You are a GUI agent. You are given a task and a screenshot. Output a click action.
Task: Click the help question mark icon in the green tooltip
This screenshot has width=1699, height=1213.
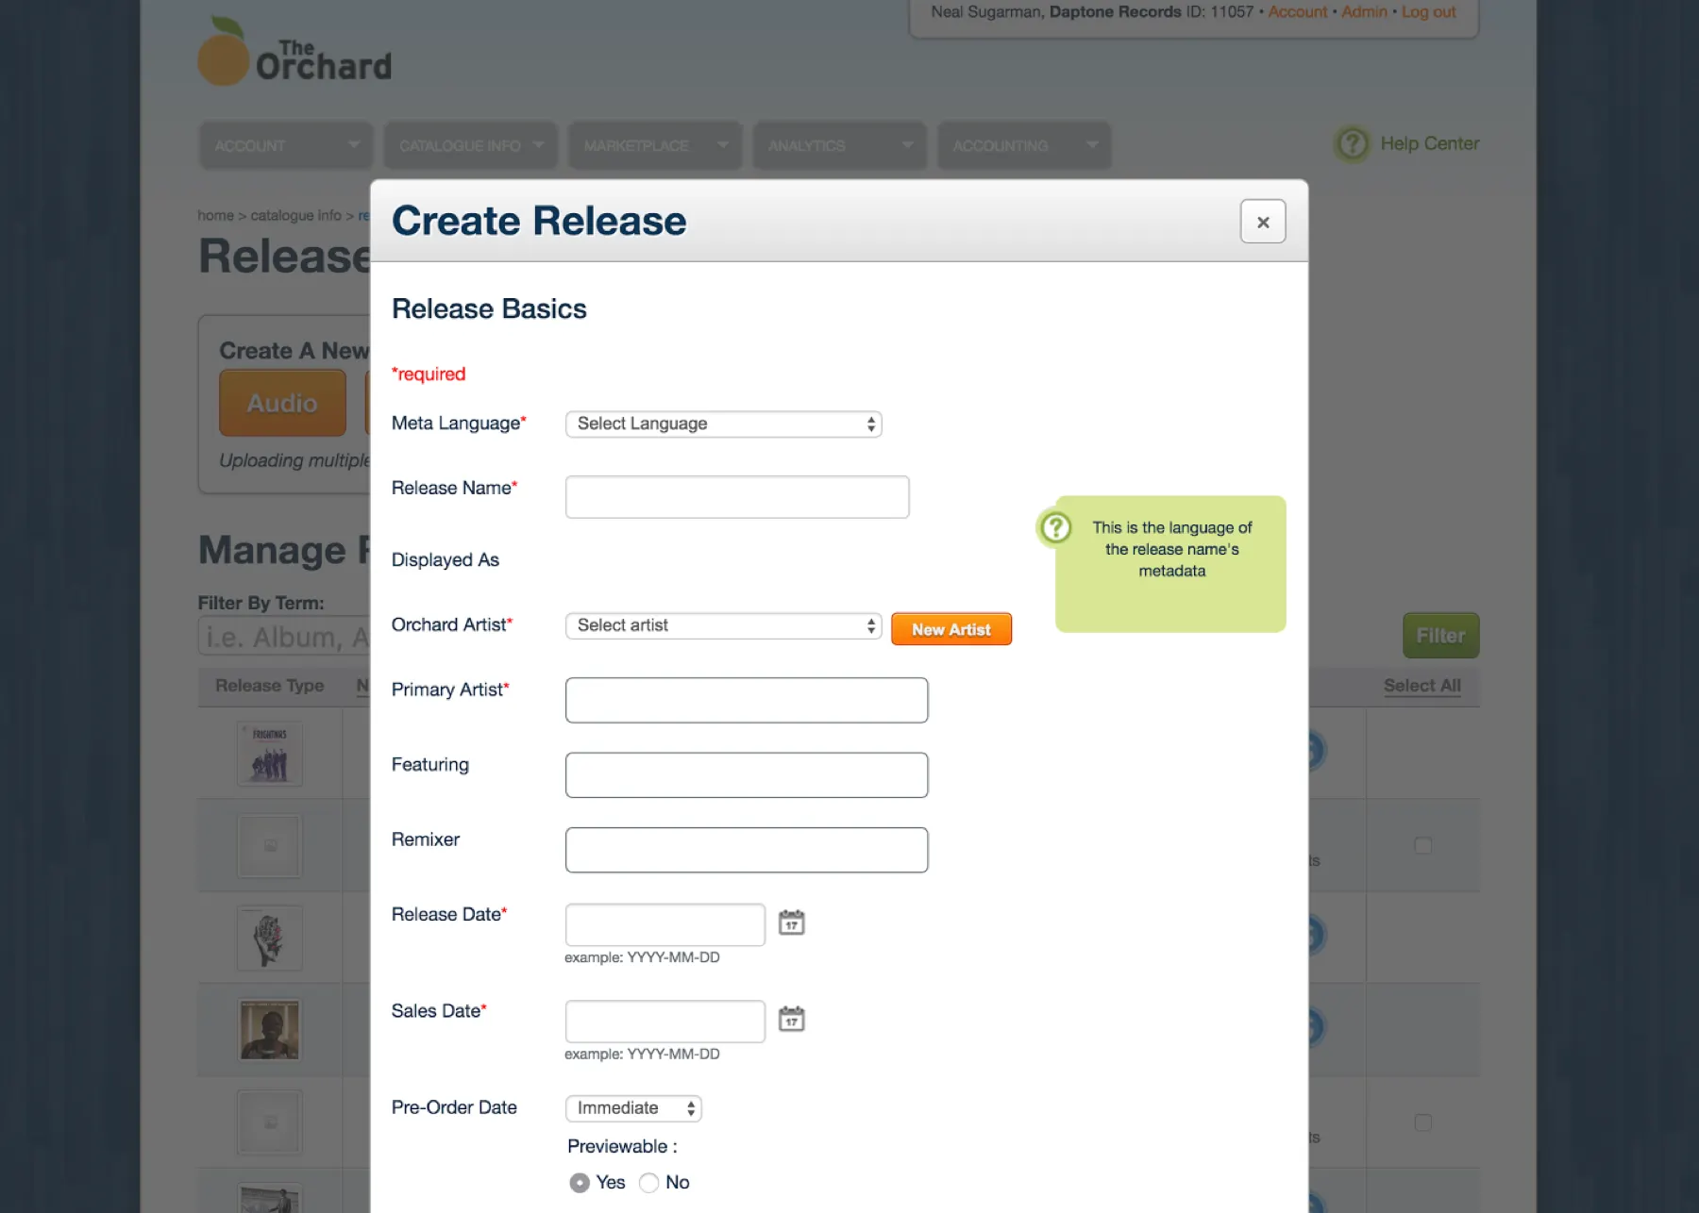click(x=1055, y=527)
